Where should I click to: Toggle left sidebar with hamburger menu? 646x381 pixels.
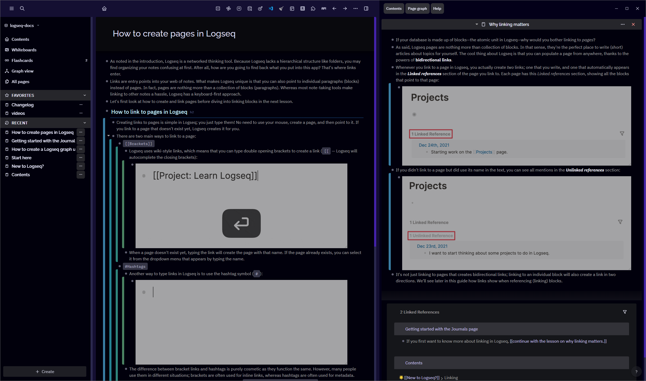(12, 8)
